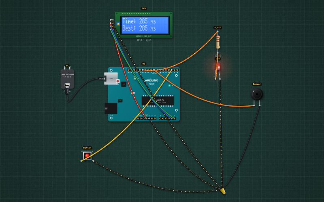Select the ARDUINO UNO board logo
Screen dimensions: 324x202
[x=151, y=82]
